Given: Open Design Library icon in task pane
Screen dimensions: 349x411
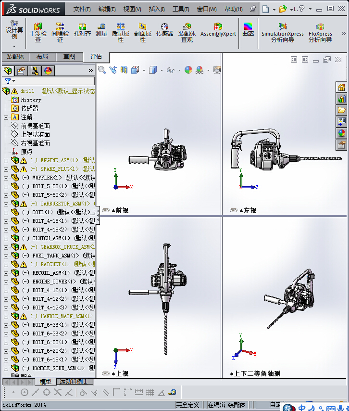Looking at the screenshot, I should (341, 99).
